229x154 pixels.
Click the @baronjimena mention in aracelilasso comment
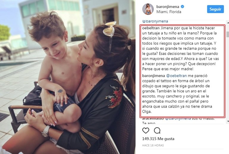coord(178,119)
